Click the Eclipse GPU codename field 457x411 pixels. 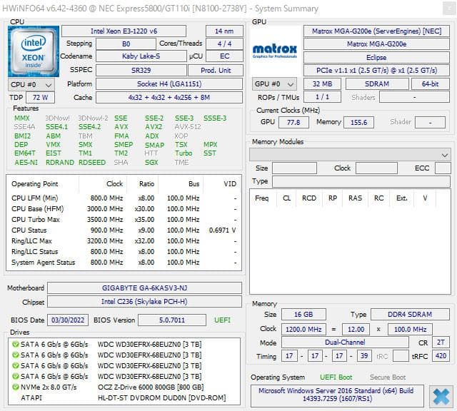tap(376, 57)
